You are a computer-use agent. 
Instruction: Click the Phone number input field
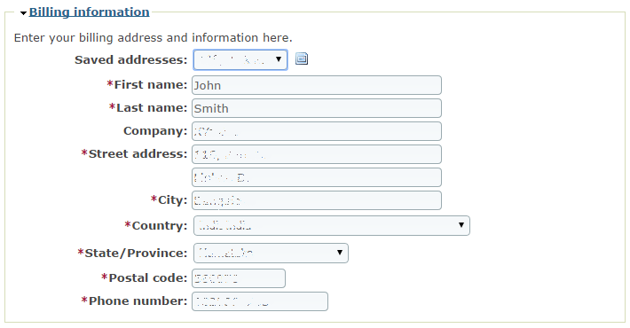(x=260, y=301)
